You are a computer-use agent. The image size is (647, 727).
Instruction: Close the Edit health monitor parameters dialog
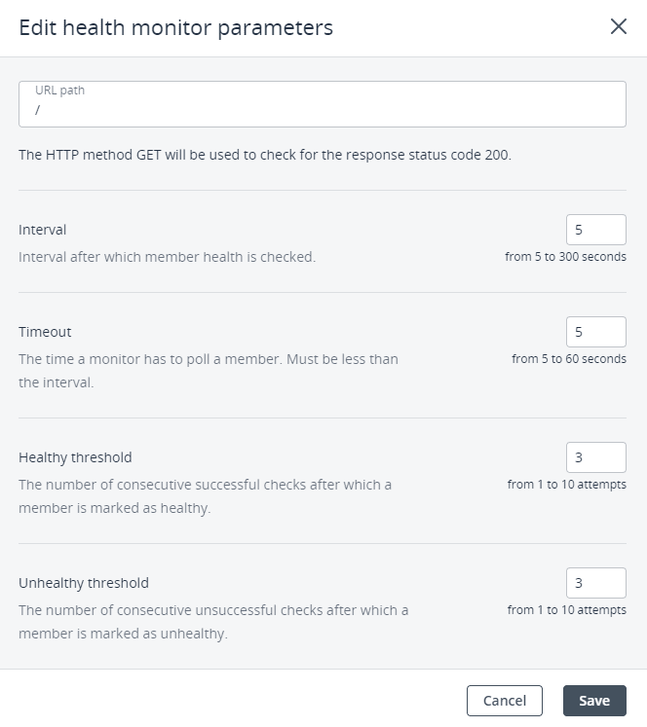coord(618,27)
